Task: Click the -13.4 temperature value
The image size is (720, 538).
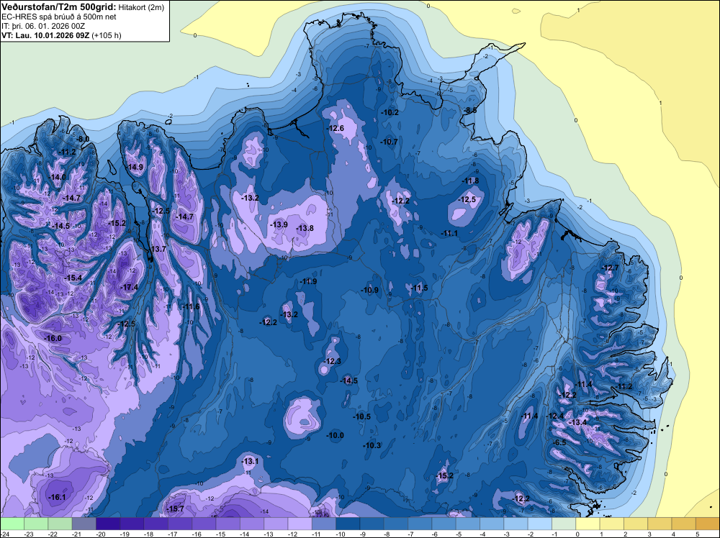Action: click(x=578, y=422)
